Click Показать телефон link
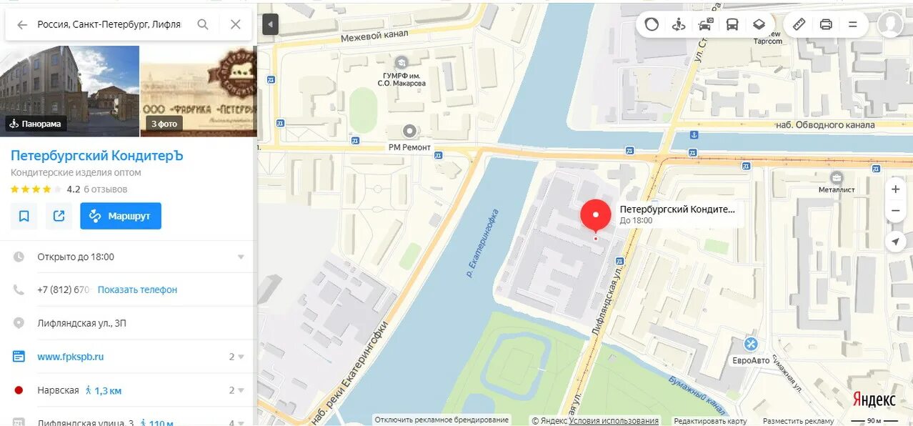Screen dimensions: 913x426 (137, 289)
